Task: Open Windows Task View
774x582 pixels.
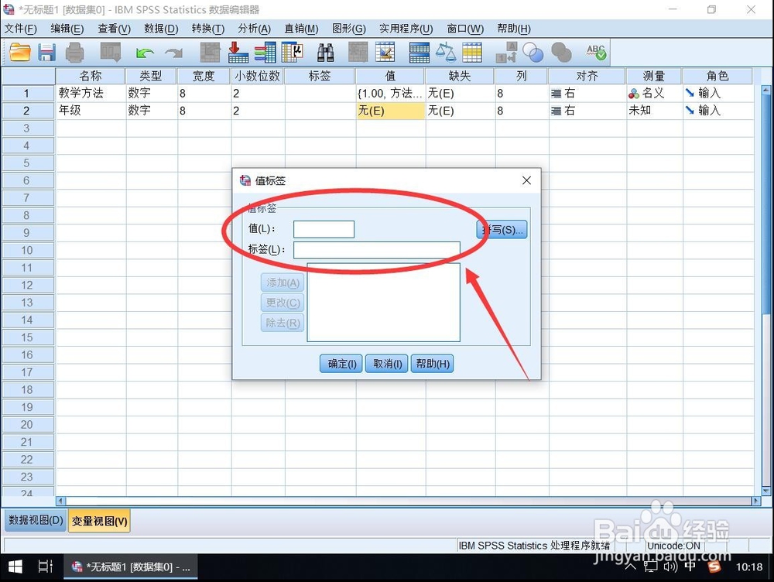Action: tap(46, 567)
